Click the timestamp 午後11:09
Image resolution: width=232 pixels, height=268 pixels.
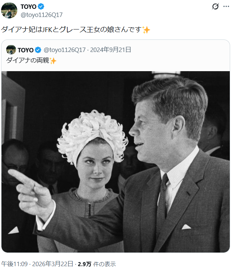tap(14, 264)
